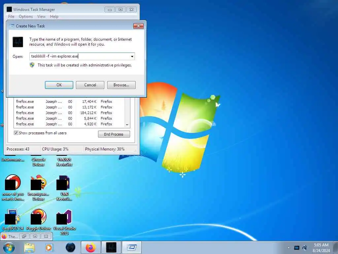This screenshot has width=338, height=254.
Task: Maximize the minimized 'The...' window
Action: [x=35, y=236]
